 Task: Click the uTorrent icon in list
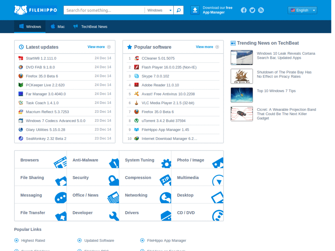click(136, 121)
